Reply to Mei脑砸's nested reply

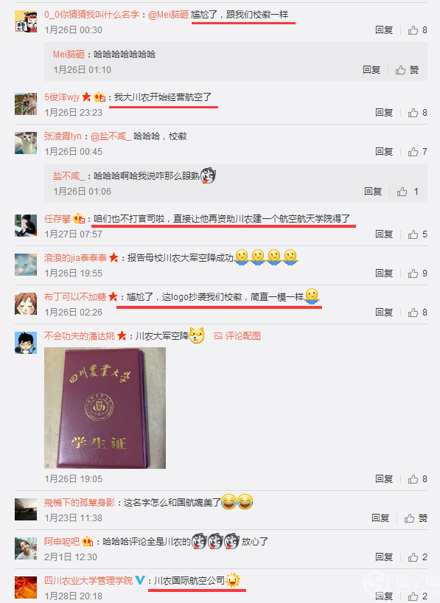371,69
